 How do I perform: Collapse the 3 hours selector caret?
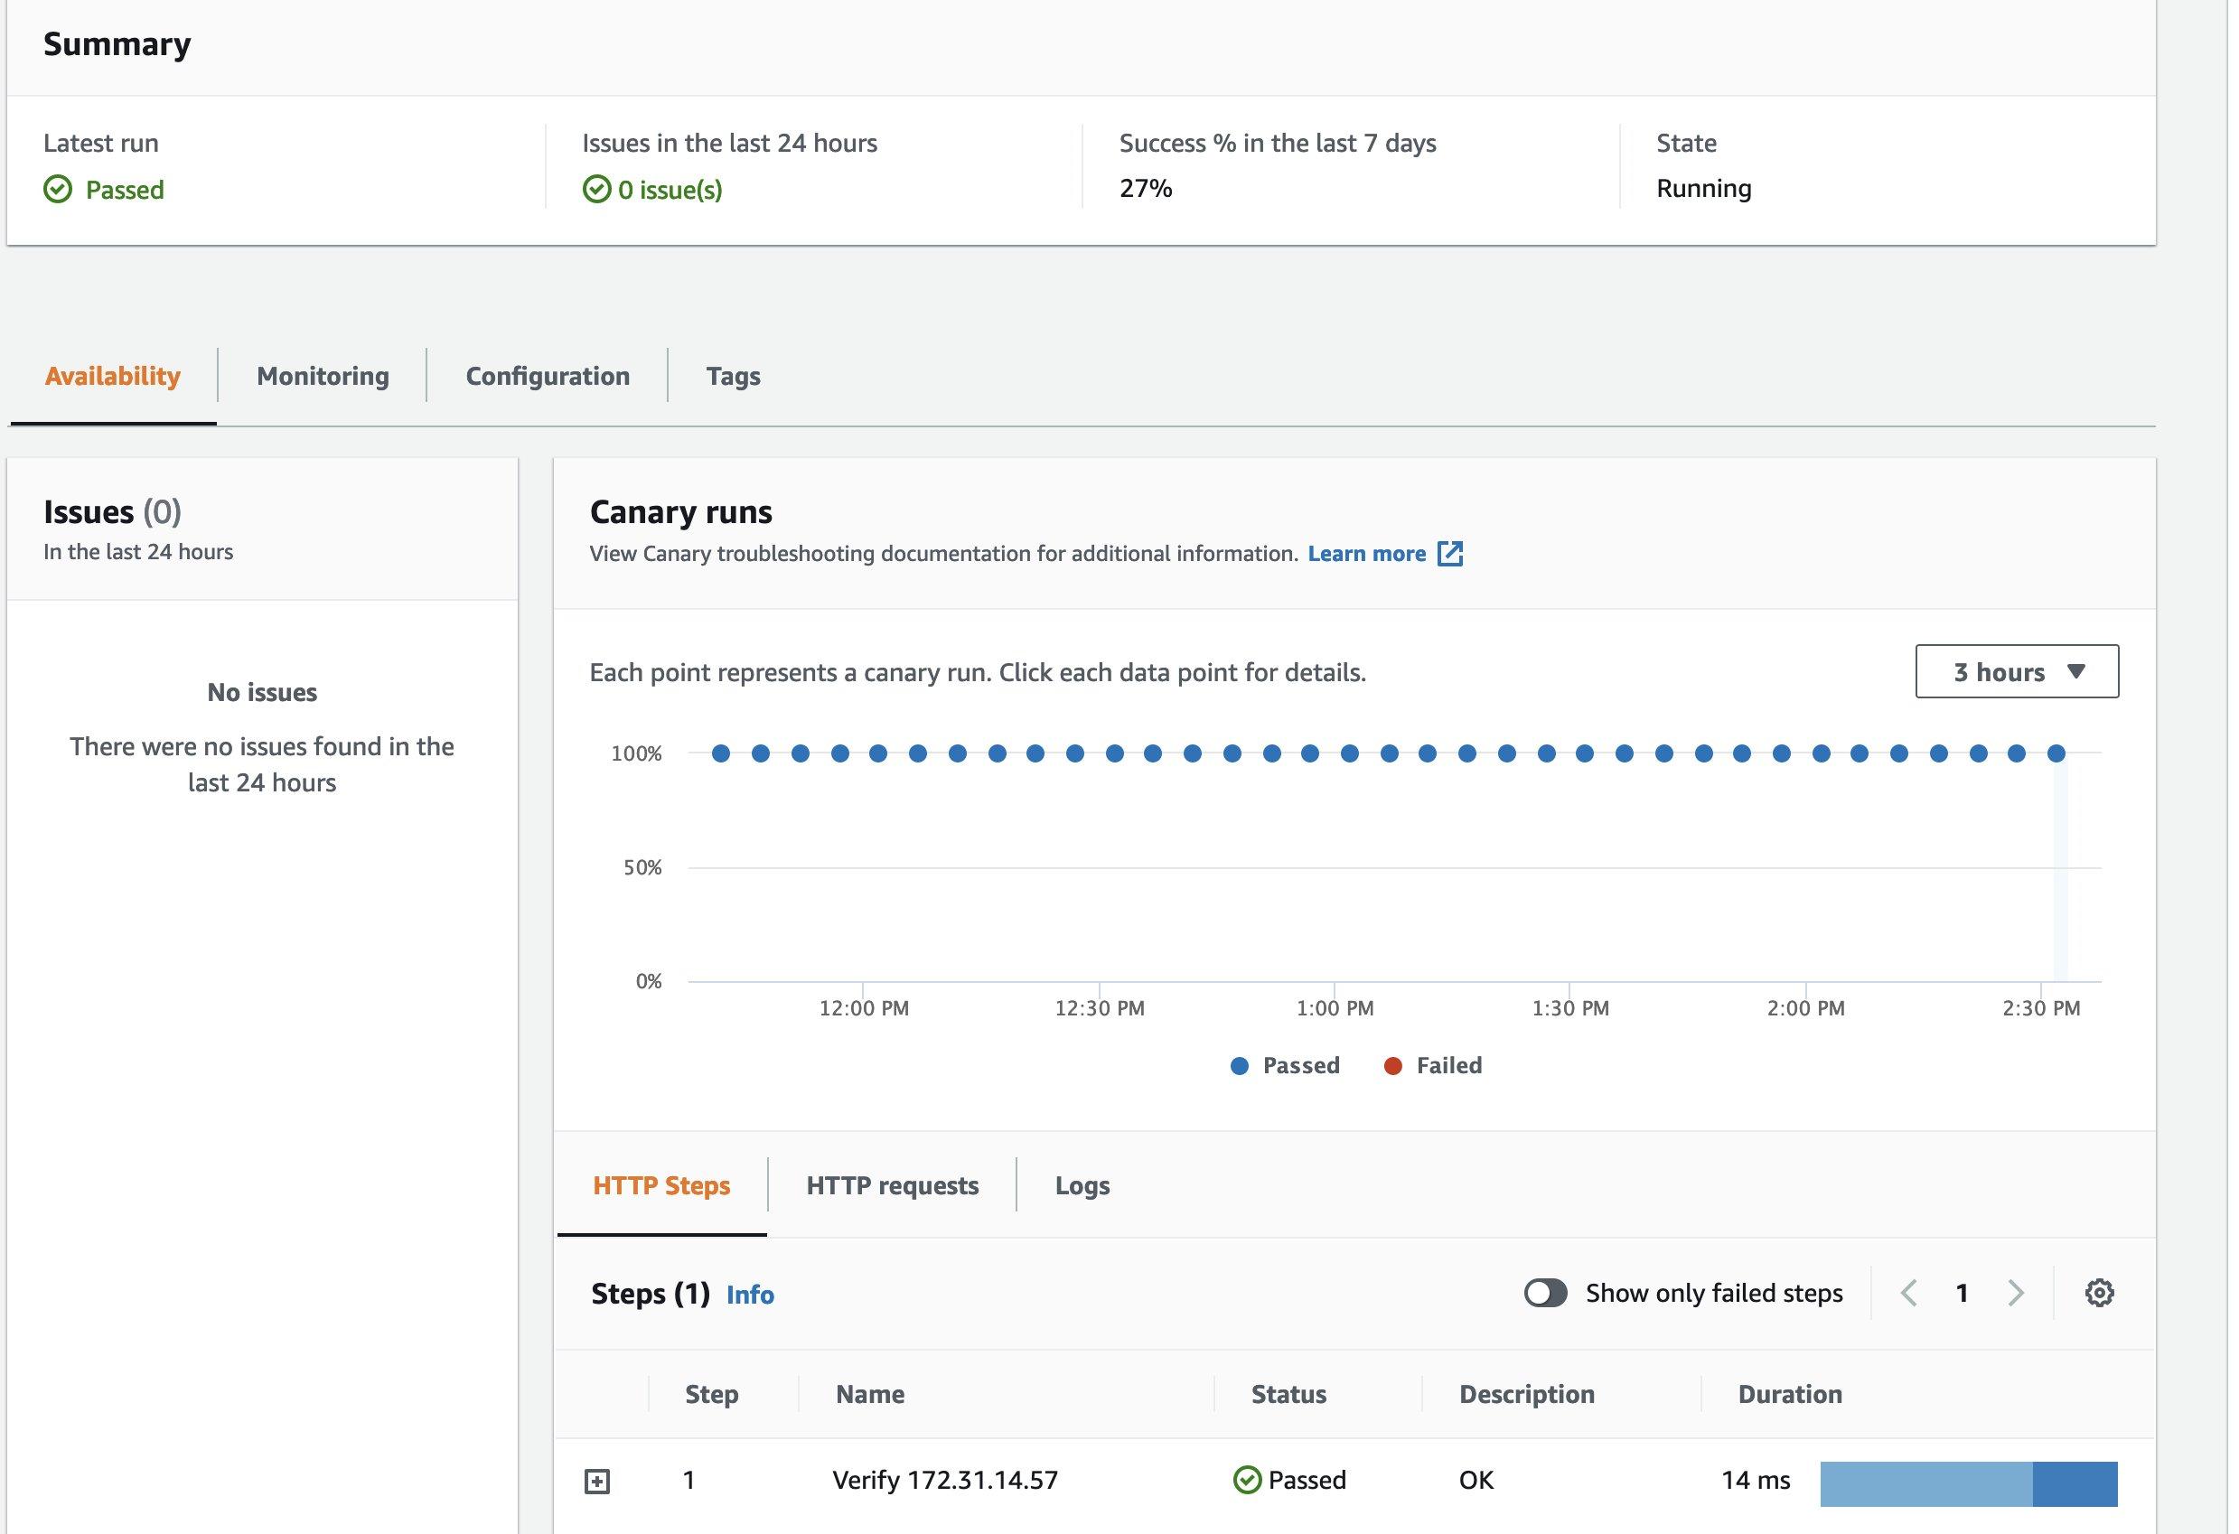(2078, 671)
